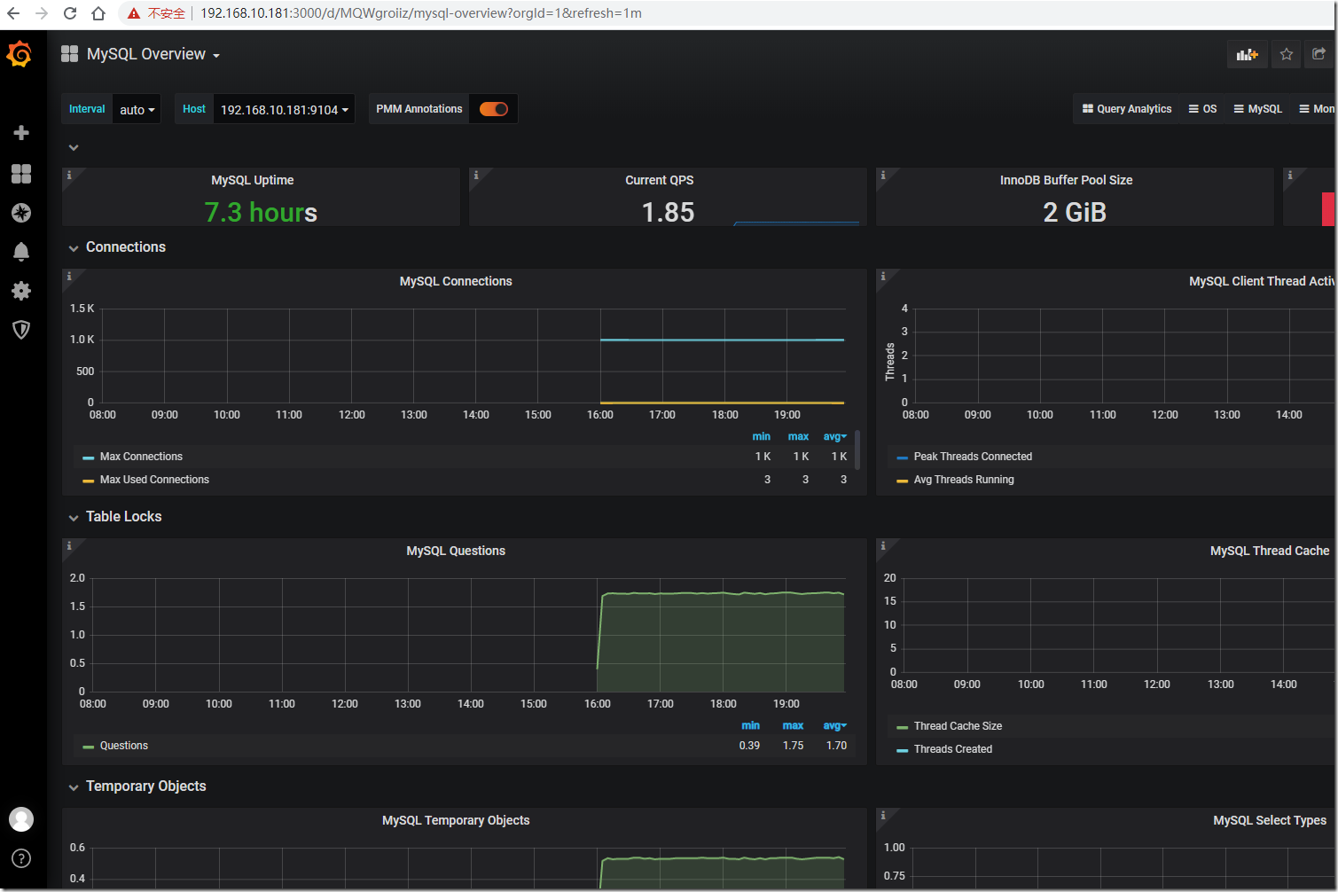This screenshot has width=1338, height=892.
Task: Open the Create plus menu in sidebar
Action: [x=21, y=133]
